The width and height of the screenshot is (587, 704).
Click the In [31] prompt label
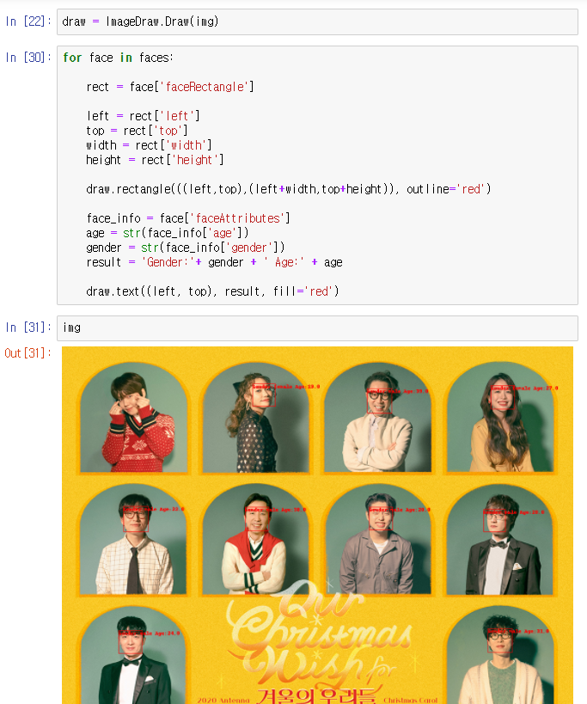28,328
